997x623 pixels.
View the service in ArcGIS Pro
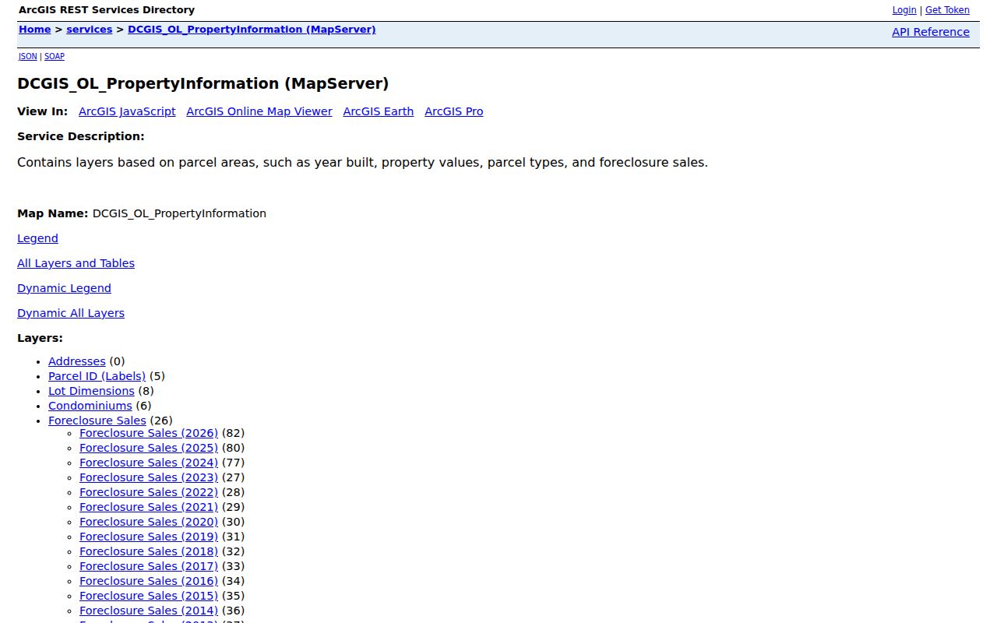click(453, 111)
